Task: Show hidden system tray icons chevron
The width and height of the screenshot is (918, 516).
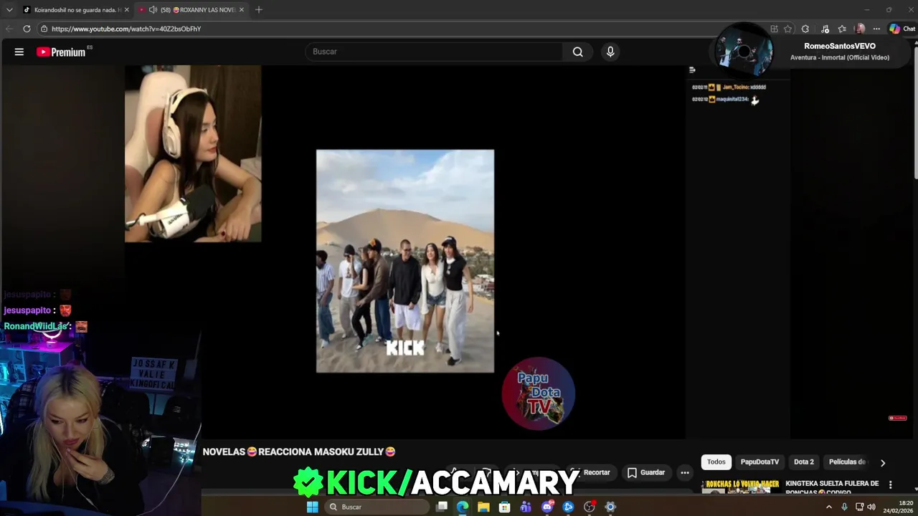Action: pyautogui.click(x=829, y=507)
